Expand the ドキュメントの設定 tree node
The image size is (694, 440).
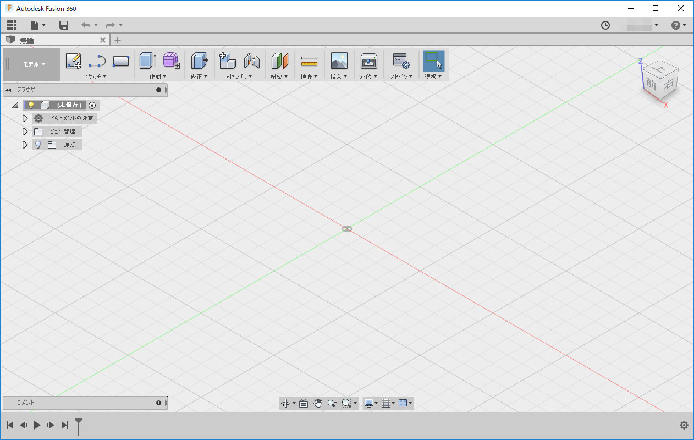[25, 118]
